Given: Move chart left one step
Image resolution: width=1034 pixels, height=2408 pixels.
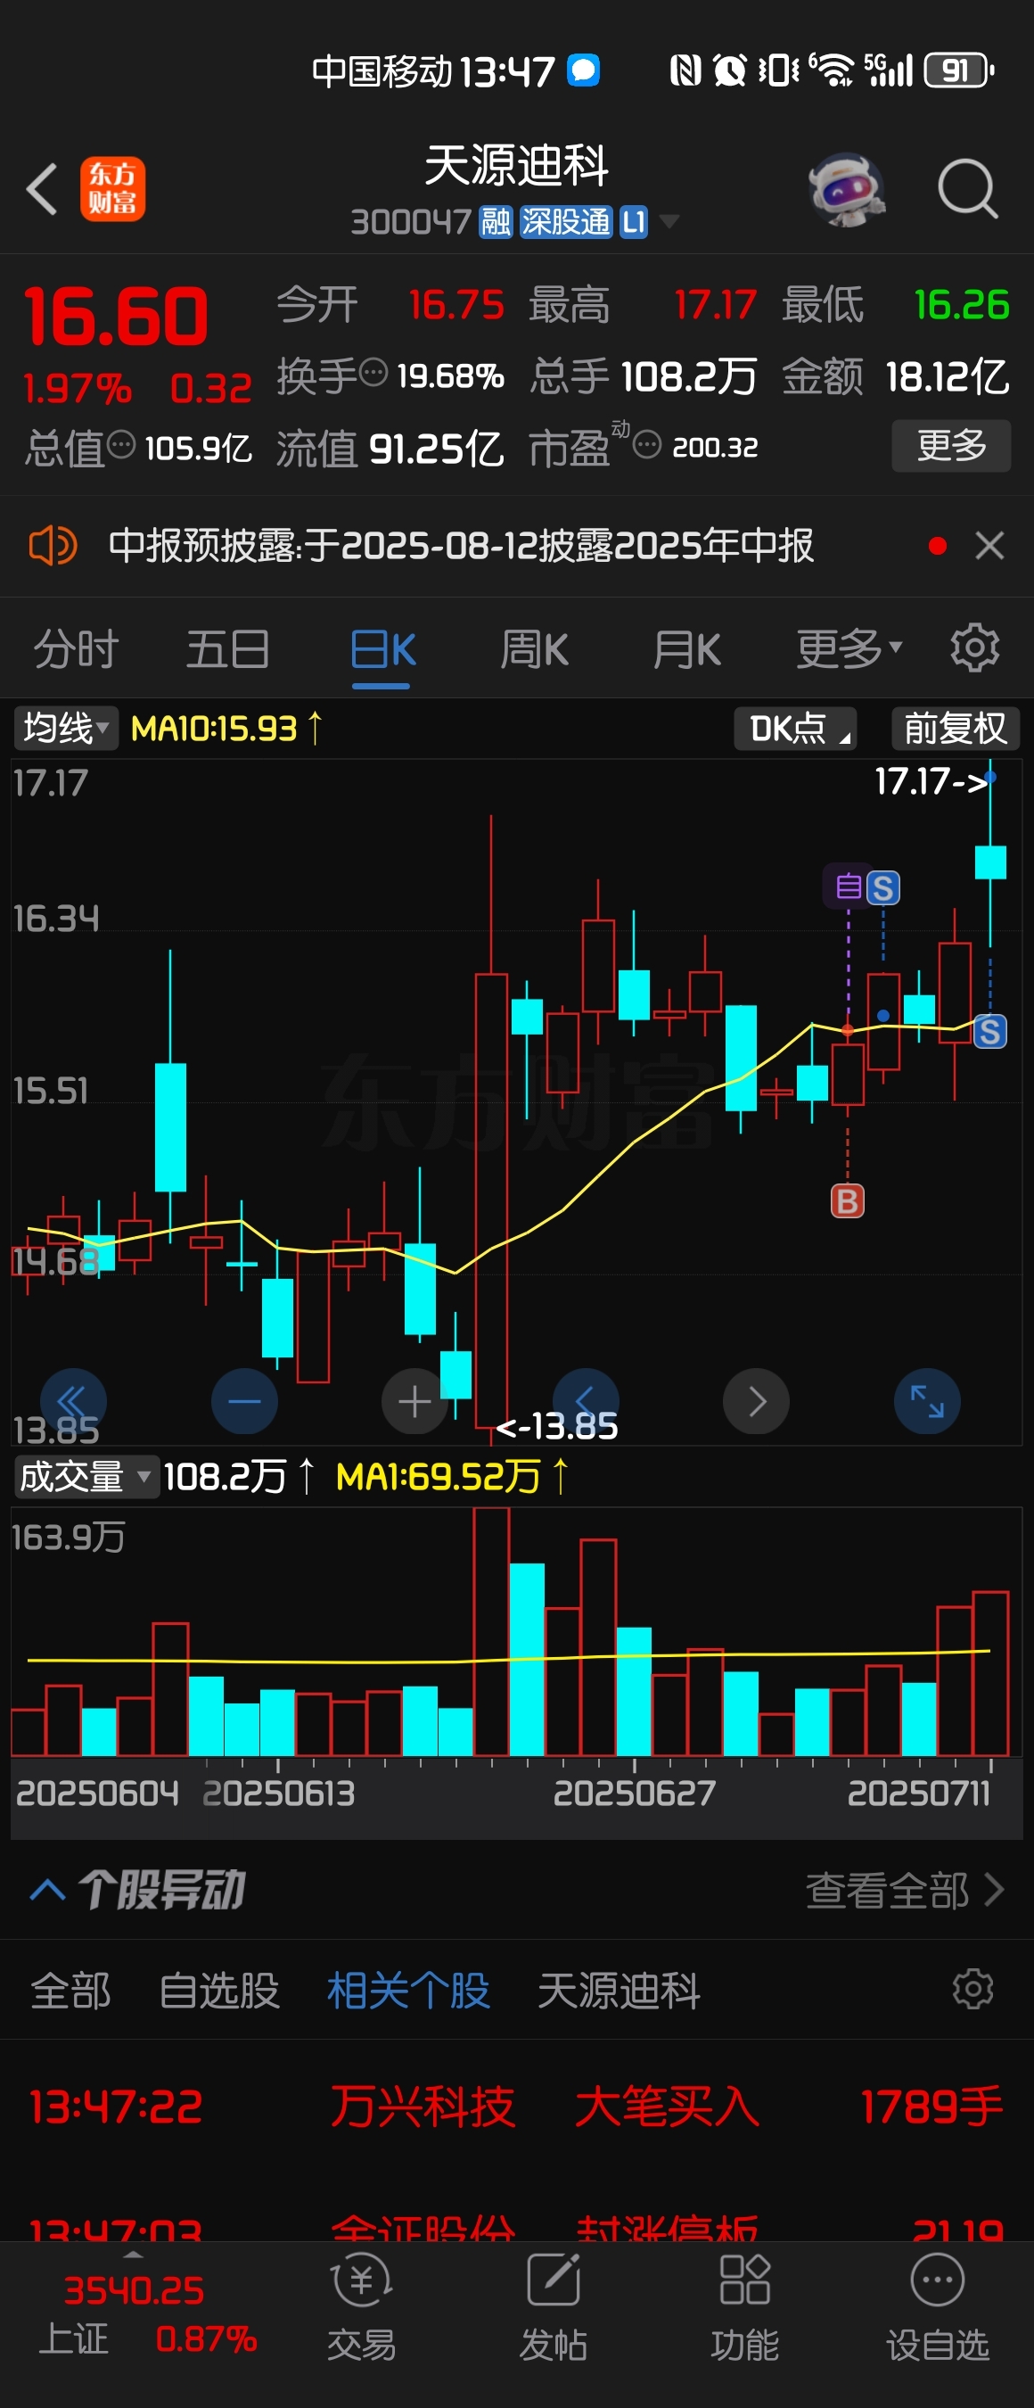Looking at the screenshot, I should (586, 1401).
